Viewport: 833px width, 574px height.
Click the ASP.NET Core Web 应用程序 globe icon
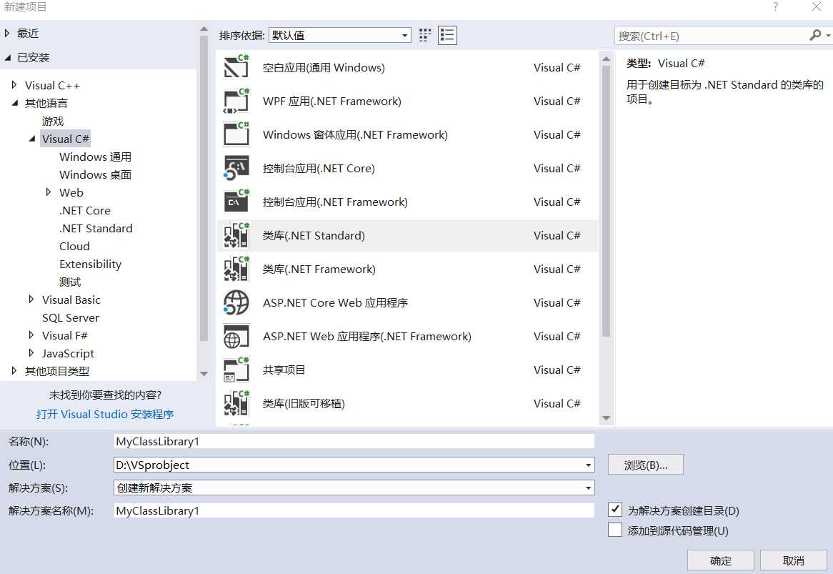pos(236,302)
